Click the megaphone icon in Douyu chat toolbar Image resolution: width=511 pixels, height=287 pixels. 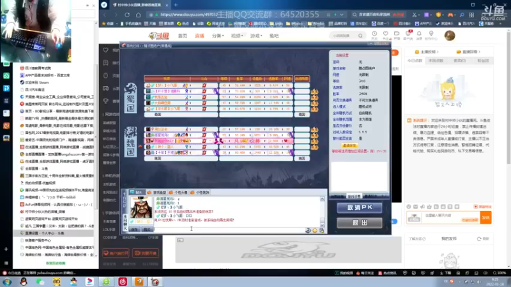click(x=422, y=207)
